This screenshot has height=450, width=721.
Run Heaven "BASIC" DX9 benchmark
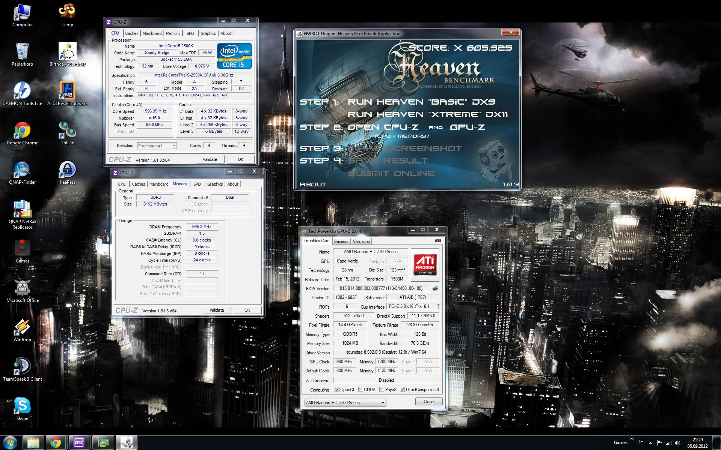tap(421, 102)
